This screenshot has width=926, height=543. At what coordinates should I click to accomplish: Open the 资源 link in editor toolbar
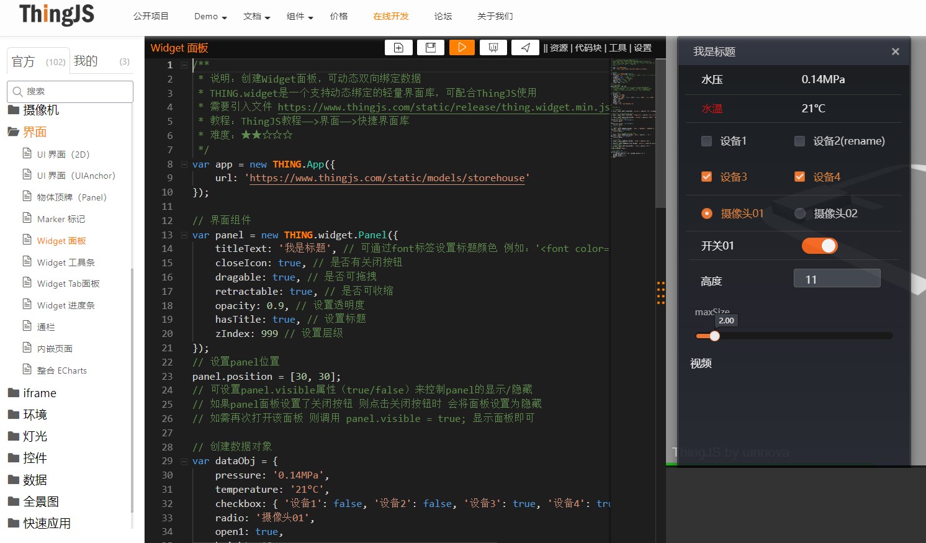point(559,48)
